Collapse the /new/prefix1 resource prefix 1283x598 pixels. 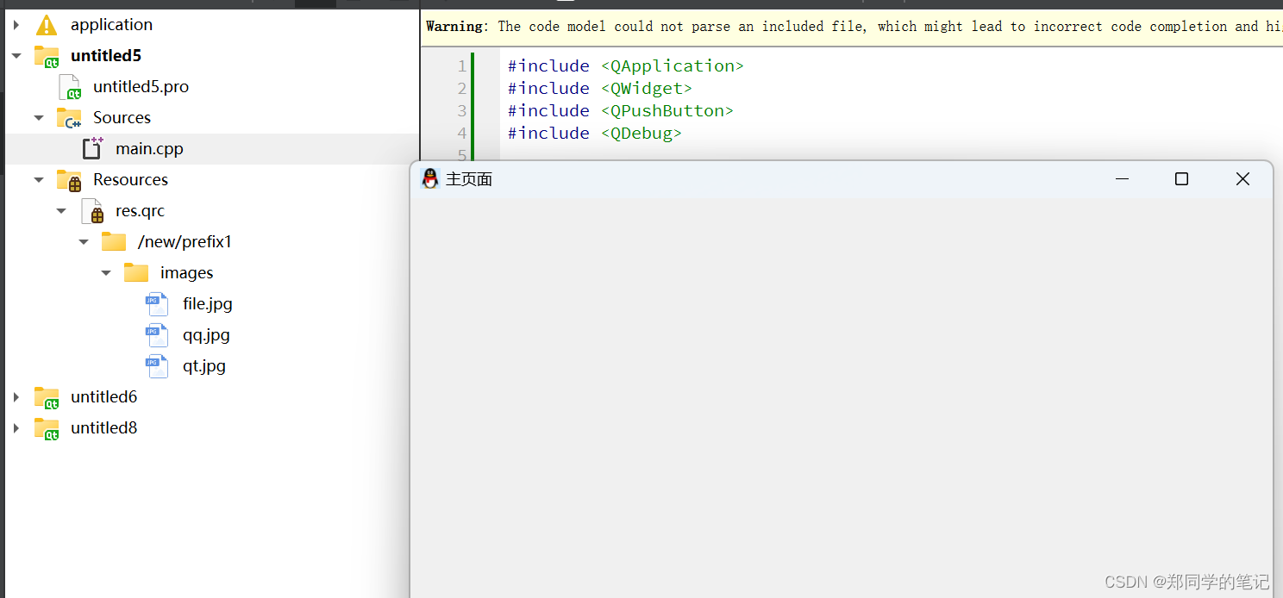(x=83, y=241)
